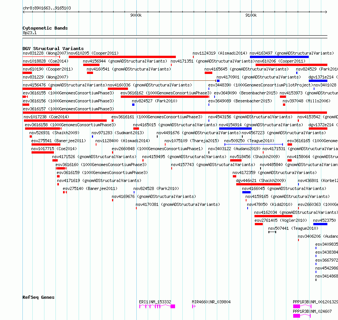Select the nsv4156944 gnomAD variant label
Viewport: 338px width, 320px height.
point(125,61)
